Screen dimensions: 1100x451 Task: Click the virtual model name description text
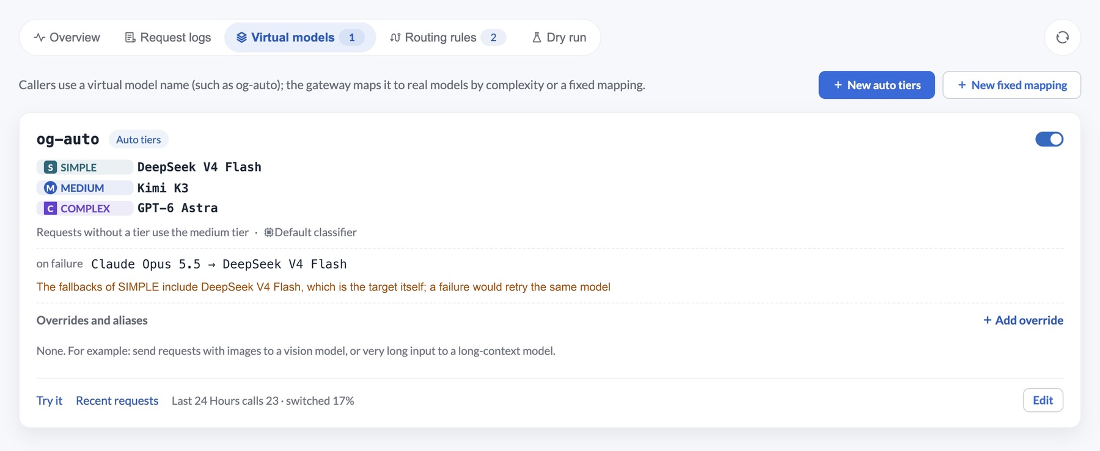pos(332,85)
